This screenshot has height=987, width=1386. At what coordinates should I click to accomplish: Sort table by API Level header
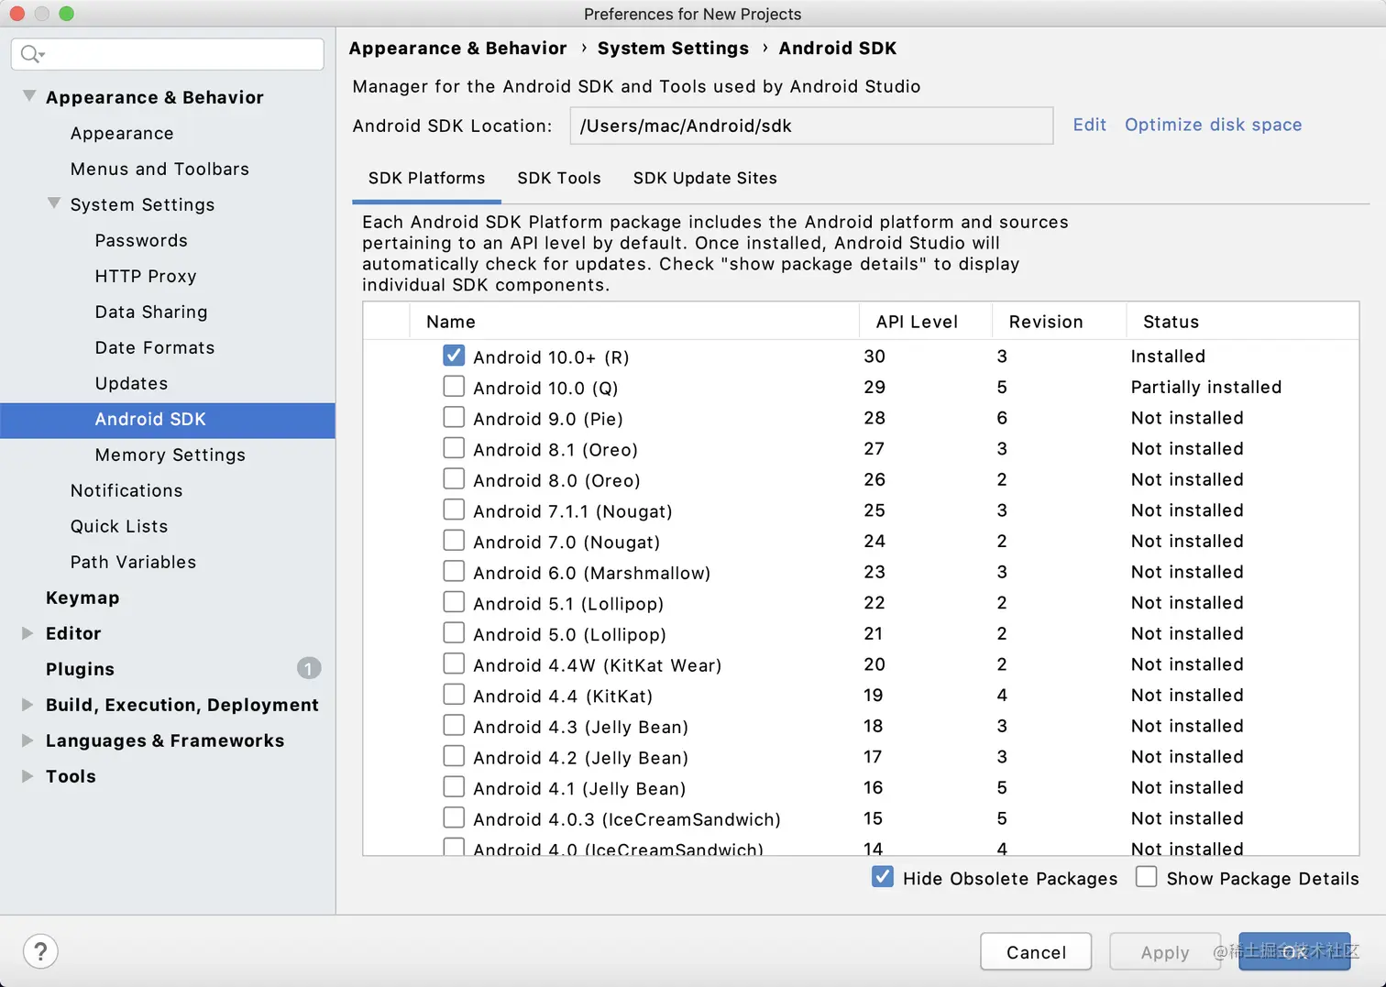point(926,322)
